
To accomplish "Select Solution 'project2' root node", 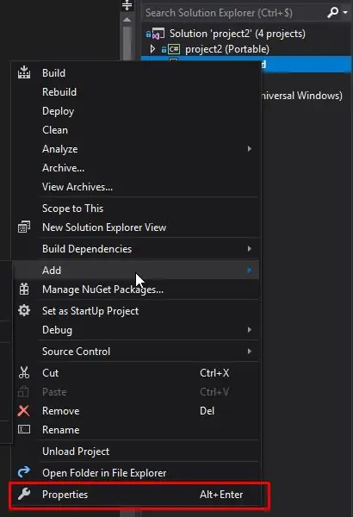I will click(237, 34).
